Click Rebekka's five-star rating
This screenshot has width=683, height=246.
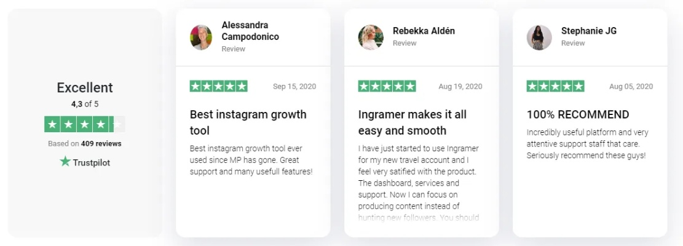[x=387, y=87]
